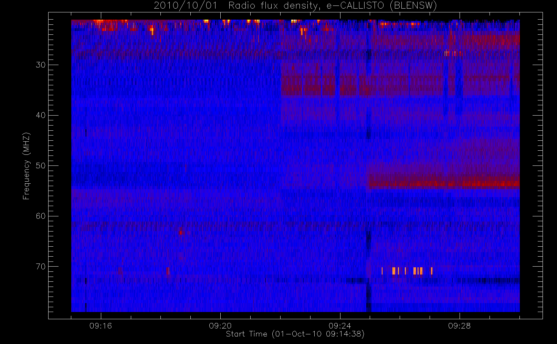This screenshot has height=344, width=557.
Task: Click the 60 frequency tick label
Action: (41, 216)
